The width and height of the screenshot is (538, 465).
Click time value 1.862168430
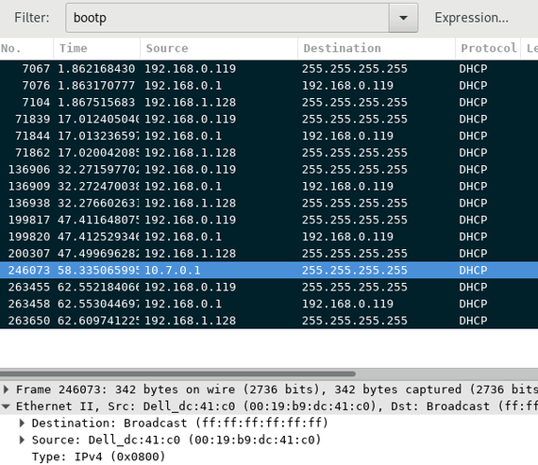coord(96,69)
